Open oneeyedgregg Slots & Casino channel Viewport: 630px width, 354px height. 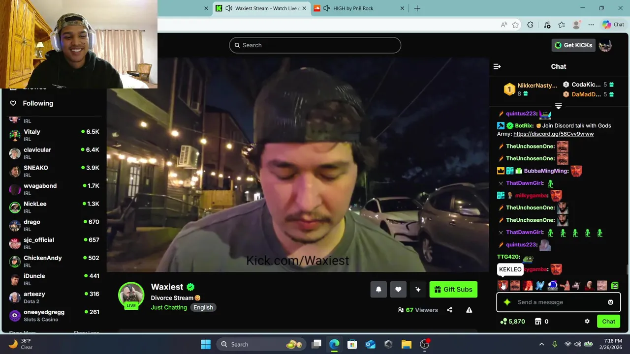click(x=54, y=315)
